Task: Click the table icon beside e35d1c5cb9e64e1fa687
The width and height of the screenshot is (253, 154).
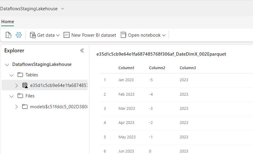Action: [25, 85]
